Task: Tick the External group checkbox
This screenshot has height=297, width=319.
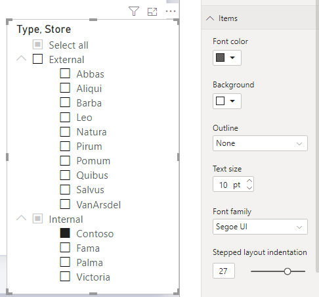Action: 37,59
